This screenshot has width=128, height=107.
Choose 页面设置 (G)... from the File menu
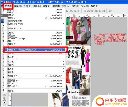(x=35, y=81)
